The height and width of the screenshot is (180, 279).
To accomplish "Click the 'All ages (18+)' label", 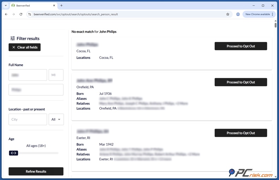I will 36,146.
